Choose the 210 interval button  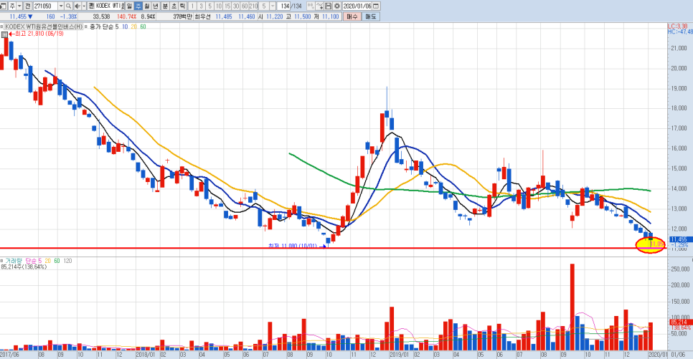click(x=253, y=6)
